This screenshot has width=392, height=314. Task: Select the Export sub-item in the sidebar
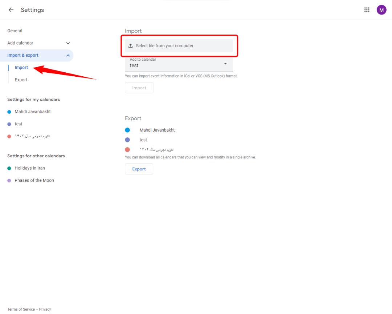[21, 80]
